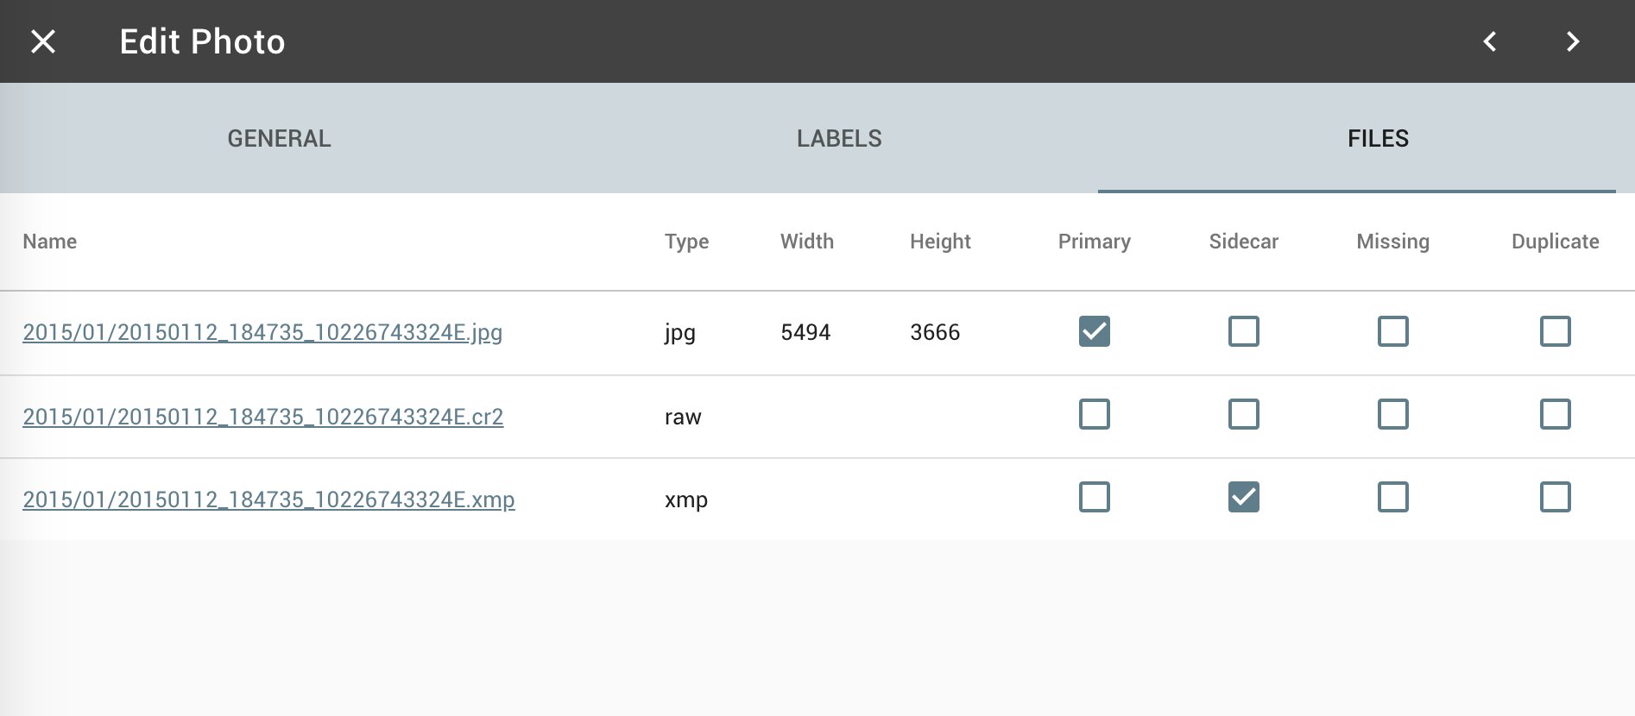Click the Width column header
1635x716 pixels.
(806, 242)
